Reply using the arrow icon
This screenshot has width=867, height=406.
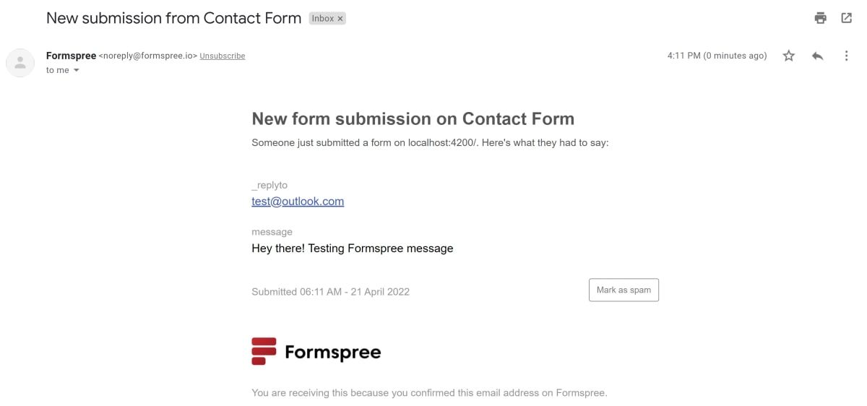[x=818, y=56]
